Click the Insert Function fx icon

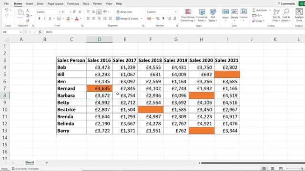pyautogui.click(x=40, y=32)
